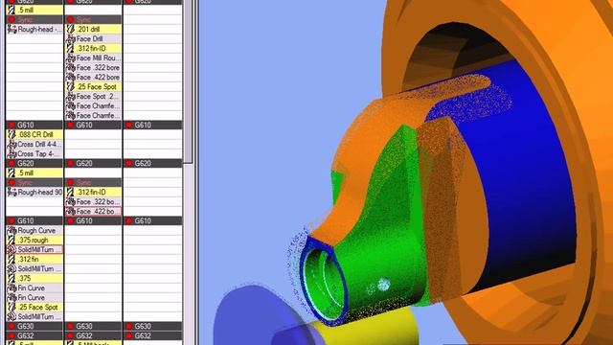Click the G630 header in the second column
This screenshot has width=613, height=345.
(x=93, y=326)
